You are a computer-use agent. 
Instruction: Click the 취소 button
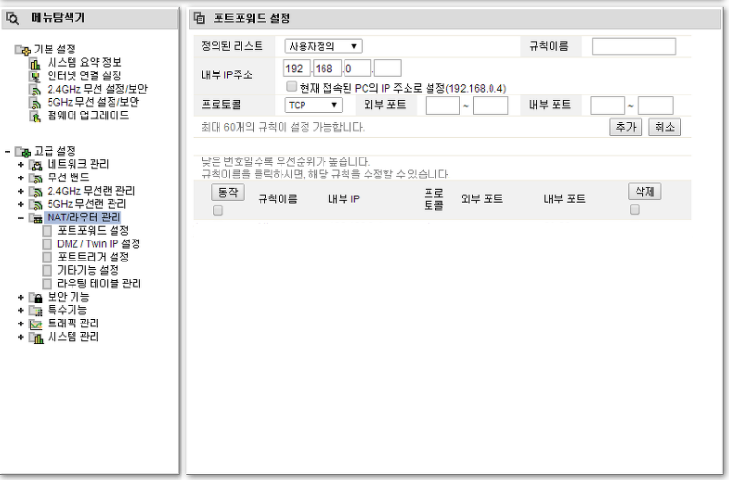coord(664,127)
